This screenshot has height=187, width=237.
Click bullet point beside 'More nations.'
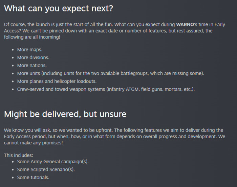pyautogui.click(x=13, y=66)
